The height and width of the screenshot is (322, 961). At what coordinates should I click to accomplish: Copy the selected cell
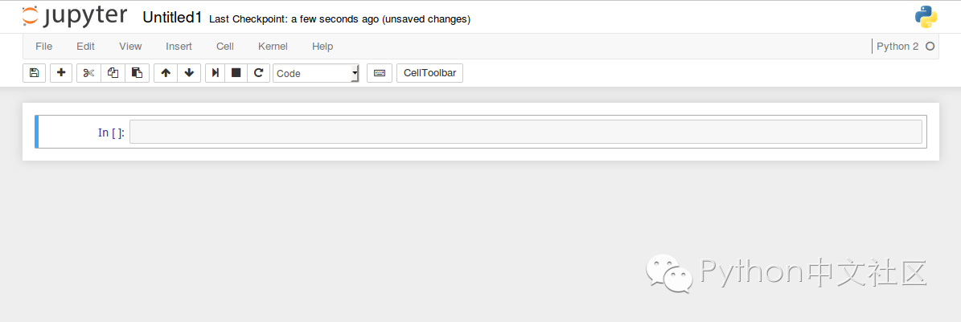(113, 73)
